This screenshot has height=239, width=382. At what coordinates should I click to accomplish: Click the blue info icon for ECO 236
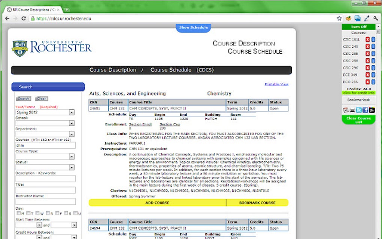[373, 82]
